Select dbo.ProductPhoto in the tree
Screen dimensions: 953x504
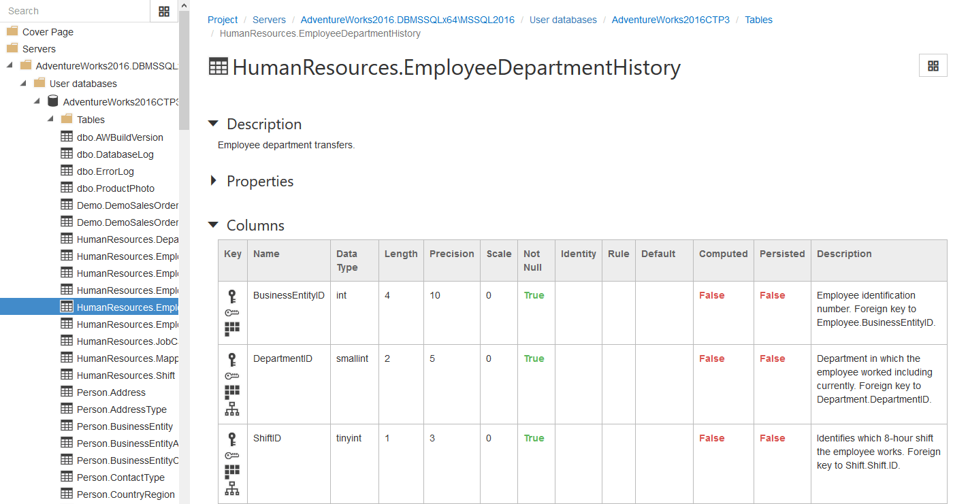point(116,188)
